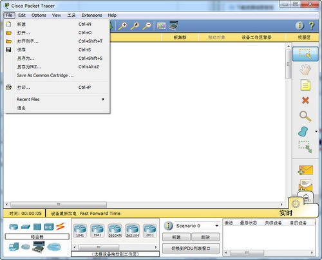Open the Edit menu
The width and height of the screenshot is (322, 260).
point(22,15)
